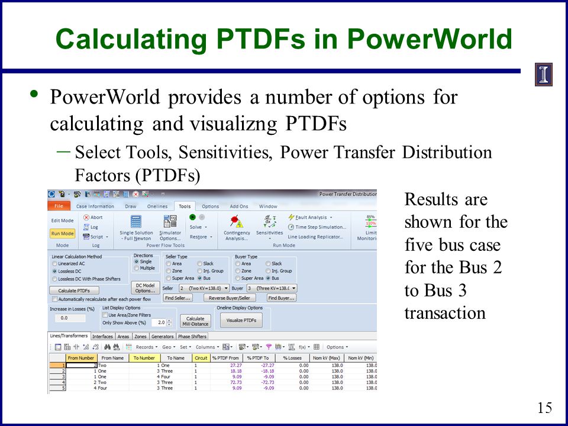
Task: Click Reverse Buyer/Seller button
Action: pyautogui.click(x=230, y=298)
